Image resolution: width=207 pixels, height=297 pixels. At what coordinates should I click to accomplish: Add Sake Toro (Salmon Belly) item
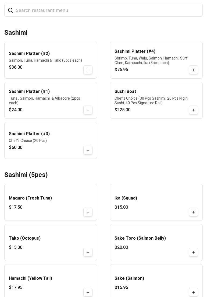click(194, 252)
